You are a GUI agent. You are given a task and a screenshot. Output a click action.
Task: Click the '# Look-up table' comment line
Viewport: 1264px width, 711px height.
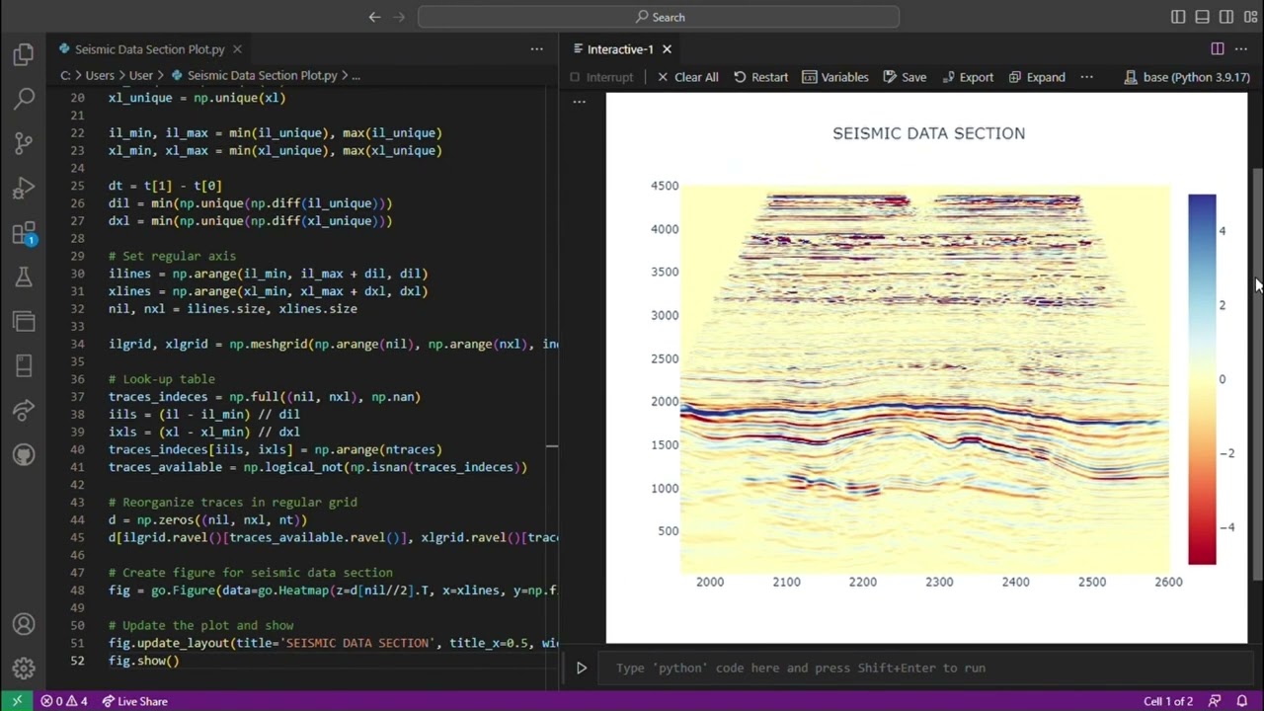pyautogui.click(x=162, y=379)
